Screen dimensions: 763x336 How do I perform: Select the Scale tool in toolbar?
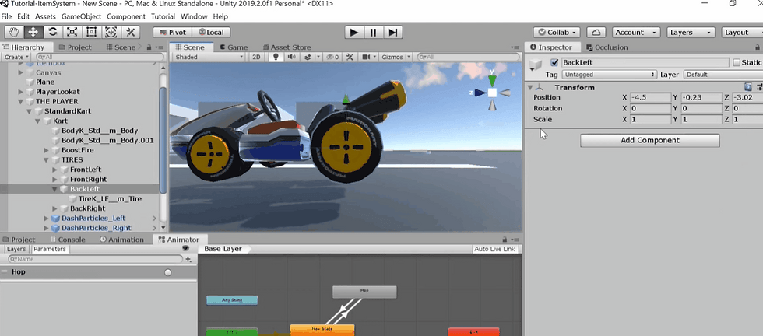click(x=72, y=33)
